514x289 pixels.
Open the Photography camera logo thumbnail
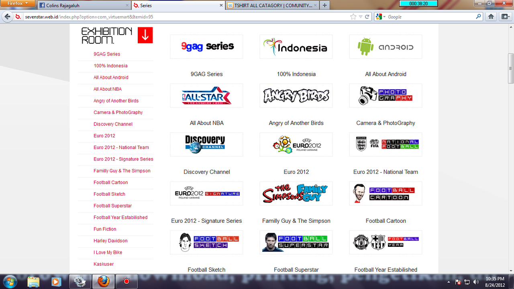[385, 96]
